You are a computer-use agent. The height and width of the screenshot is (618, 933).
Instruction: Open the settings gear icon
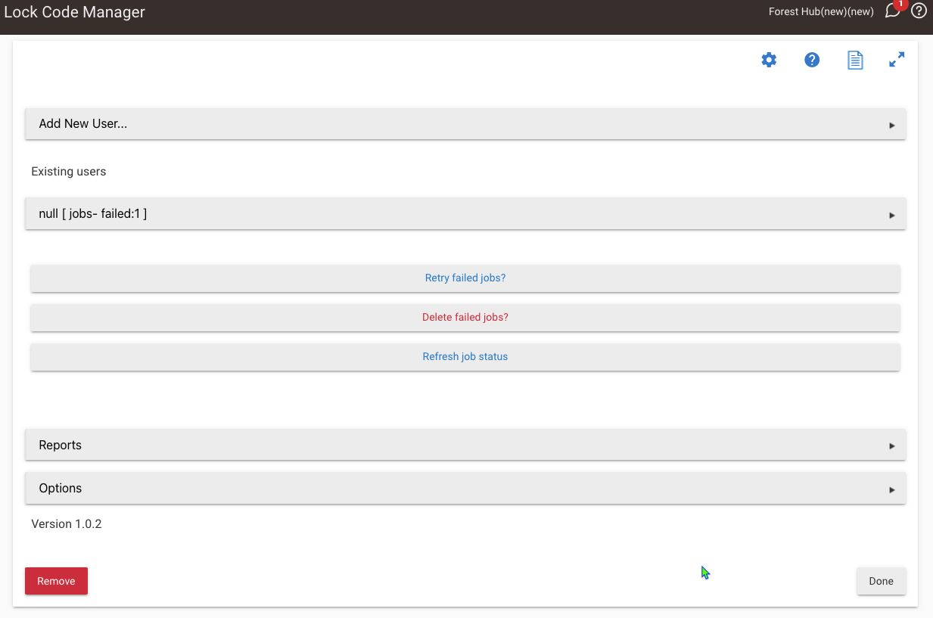(x=769, y=60)
